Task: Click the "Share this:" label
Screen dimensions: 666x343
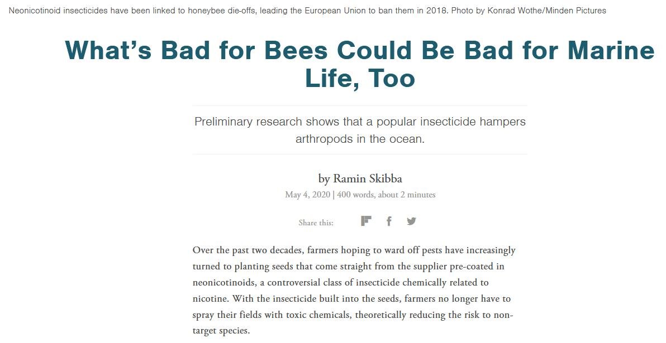Action: click(316, 223)
